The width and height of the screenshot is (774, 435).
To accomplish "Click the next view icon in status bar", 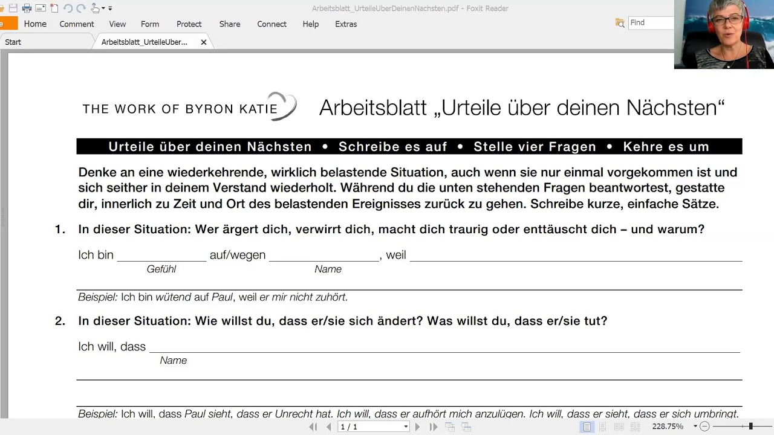I will pos(466,427).
